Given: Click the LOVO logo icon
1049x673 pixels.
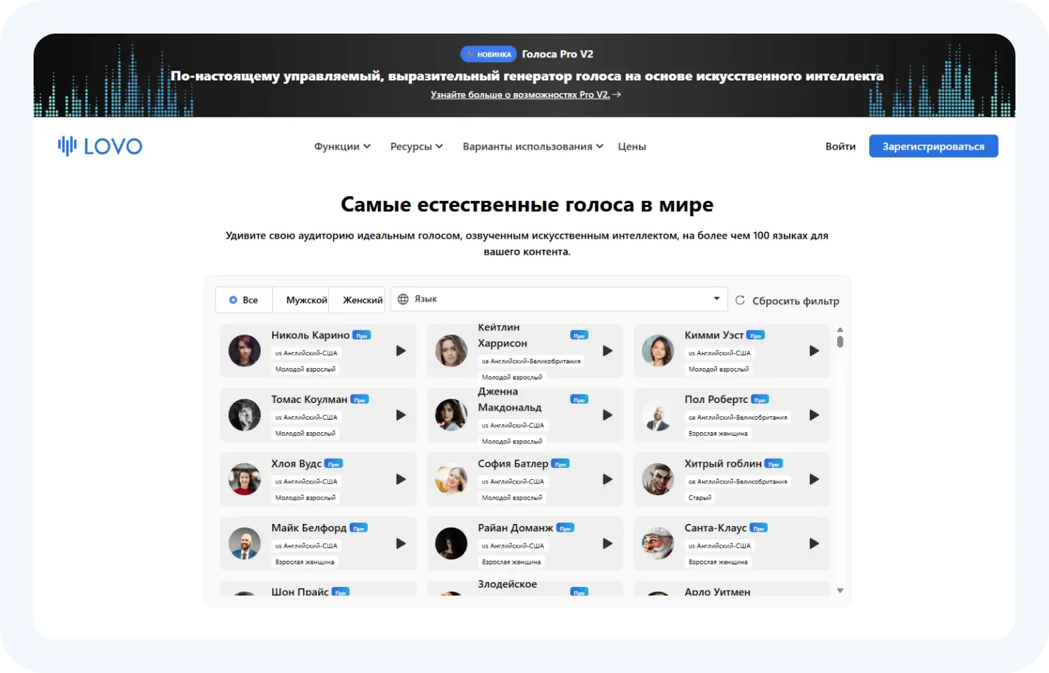Looking at the screenshot, I should (x=67, y=146).
